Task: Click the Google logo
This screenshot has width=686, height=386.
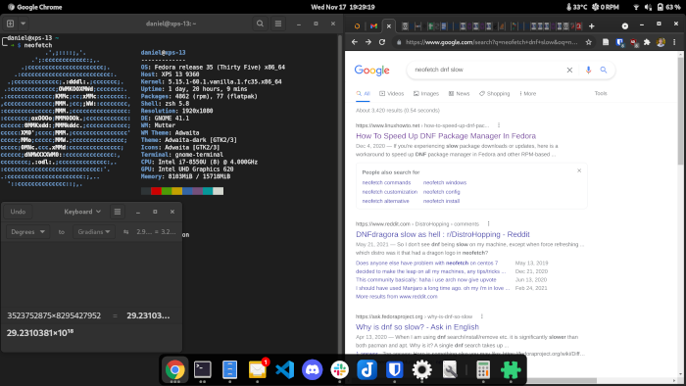Action: point(371,70)
